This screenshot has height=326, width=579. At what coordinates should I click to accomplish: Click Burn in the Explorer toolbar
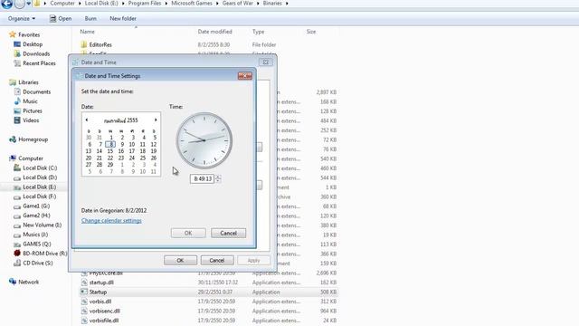pyautogui.click(x=90, y=18)
